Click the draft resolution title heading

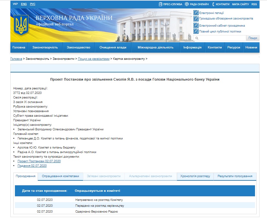[135, 79]
